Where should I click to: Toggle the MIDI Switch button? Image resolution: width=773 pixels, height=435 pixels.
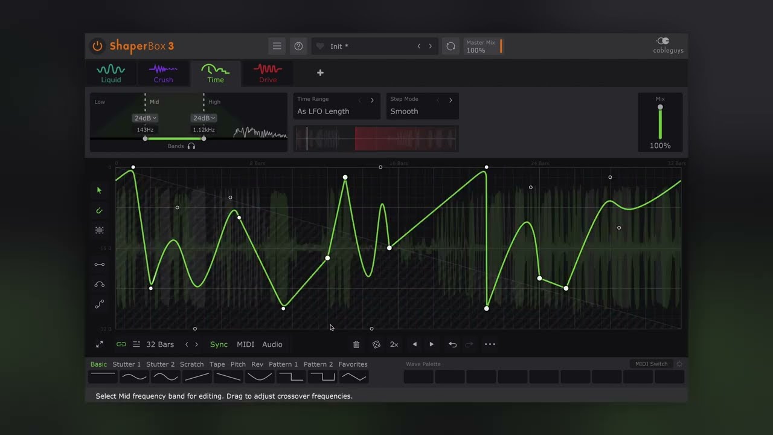click(652, 364)
